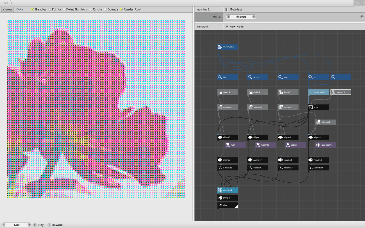Step frame back with left arrow
This screenshot has height=228, width=365.
point(4,225)
